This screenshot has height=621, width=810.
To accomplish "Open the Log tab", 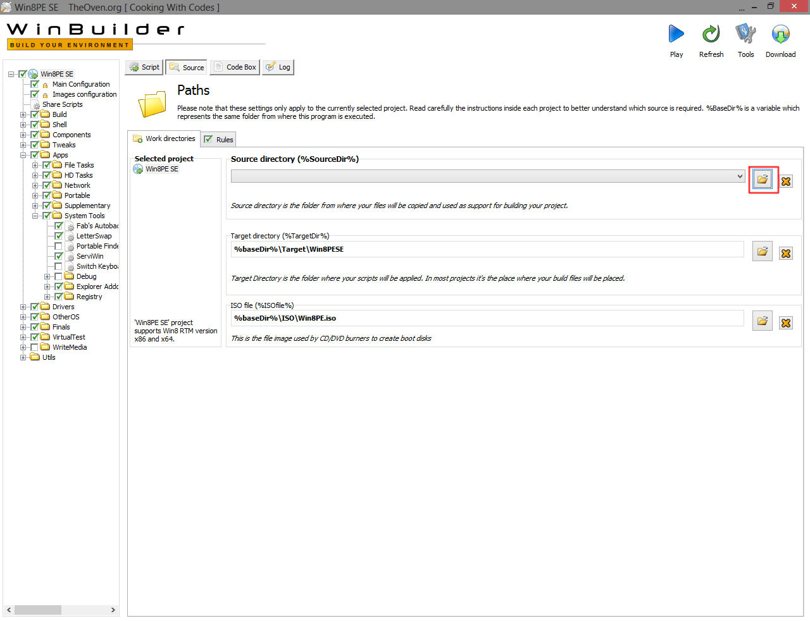I will pyautogui.click(x=278, y=67).
